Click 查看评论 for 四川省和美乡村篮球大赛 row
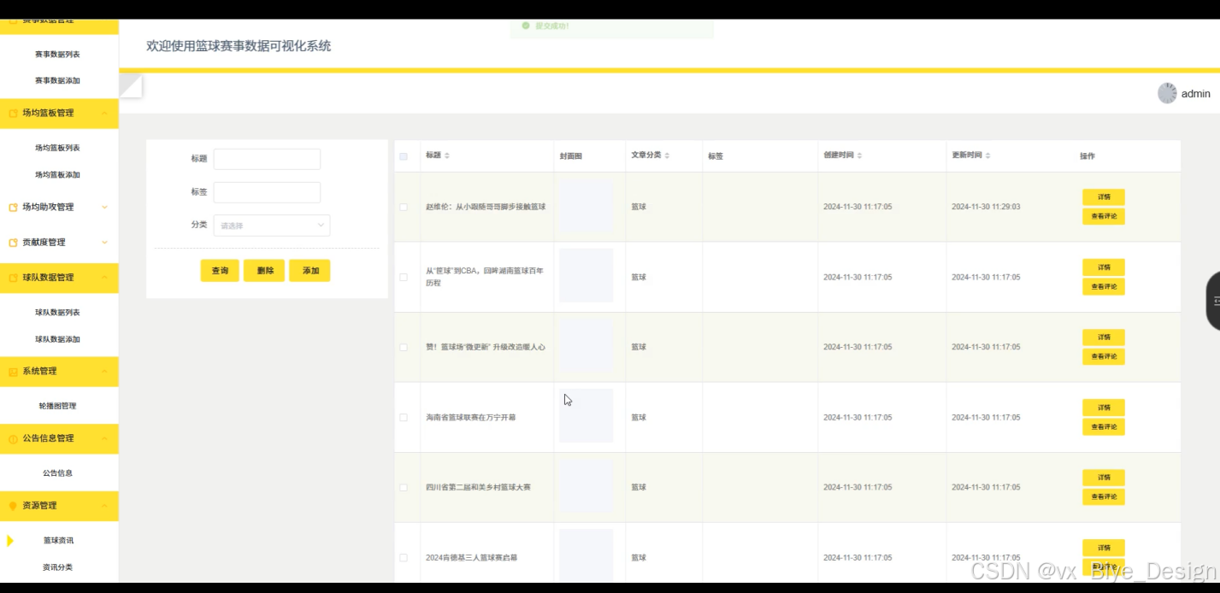This screenshot has width=1220, height=593. tap(1104, 496)
